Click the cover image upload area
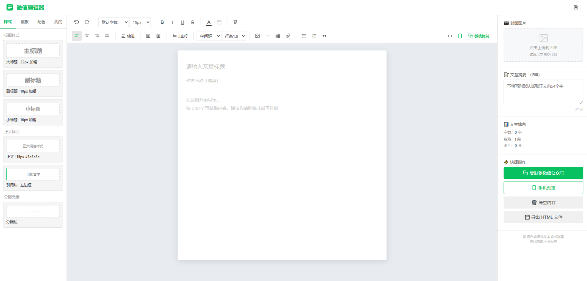The height and width of the screenshot is (281, 587). tap(543, 45)
